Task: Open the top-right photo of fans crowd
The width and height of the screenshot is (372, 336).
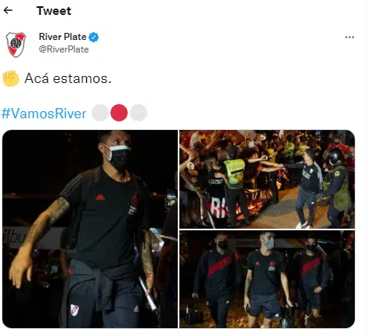Action: pyautogui.click(x=267, y=179)
